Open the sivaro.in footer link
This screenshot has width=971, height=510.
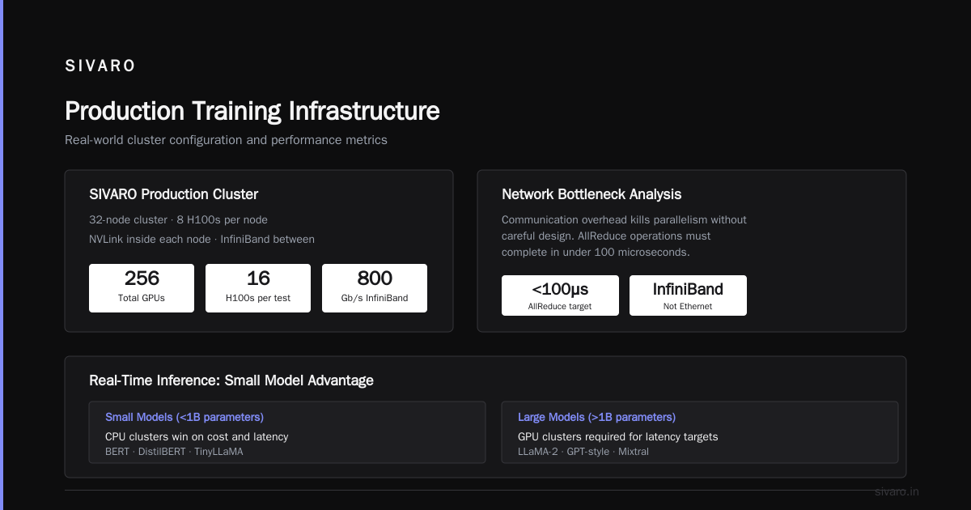pos(897,491)
